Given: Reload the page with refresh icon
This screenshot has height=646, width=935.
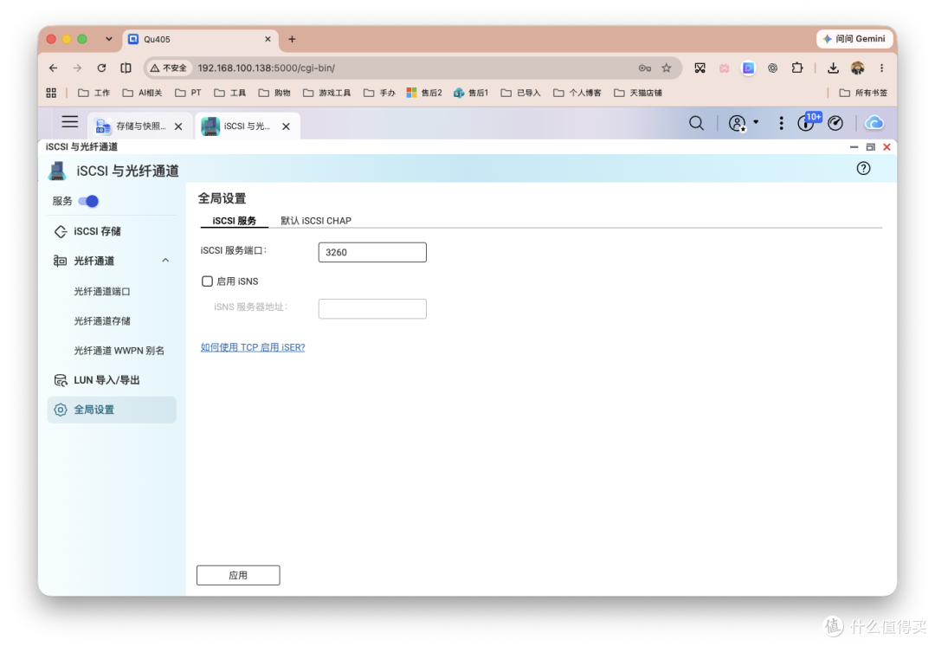Looking at the screenshot, I should coord(102,68).
